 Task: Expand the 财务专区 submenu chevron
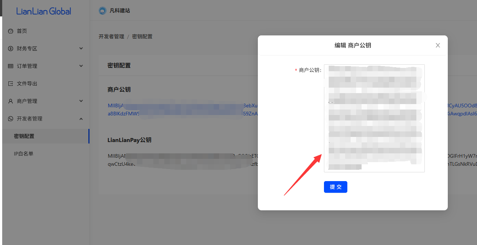(81, 48)
